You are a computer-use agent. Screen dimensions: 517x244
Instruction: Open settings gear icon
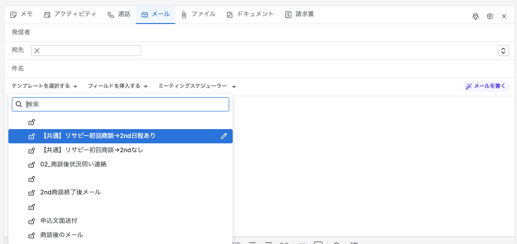click(x=489, y=17)
